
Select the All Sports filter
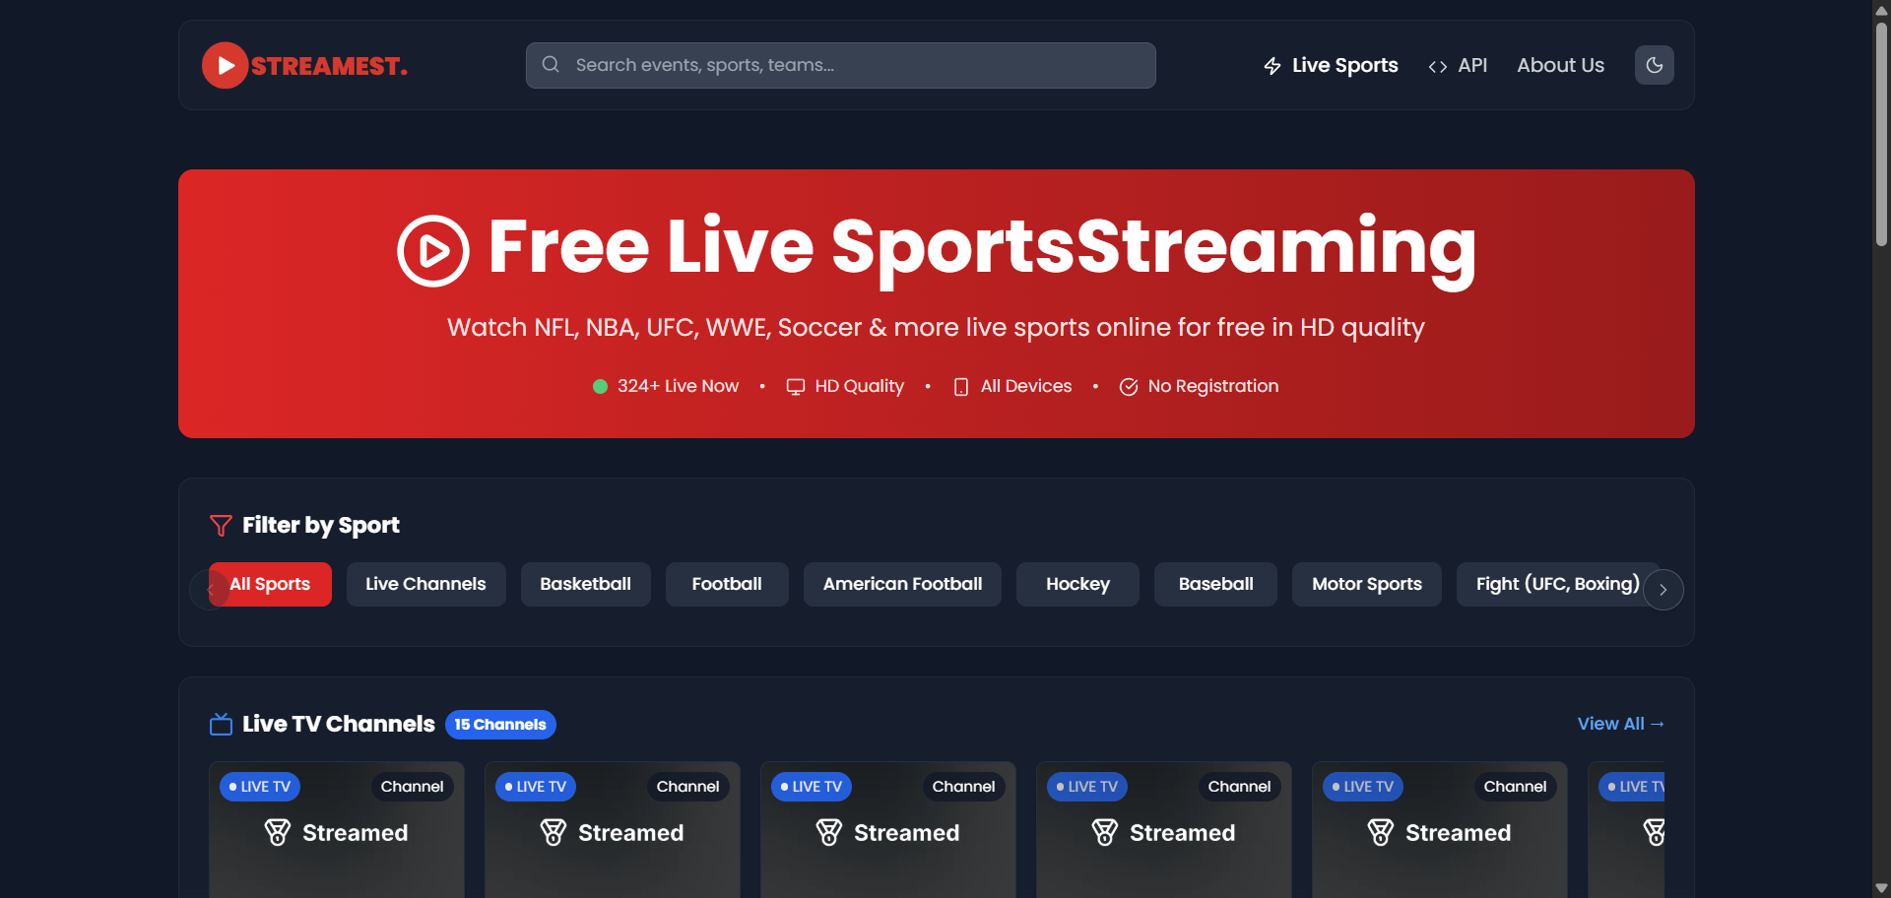click(270, 584)
